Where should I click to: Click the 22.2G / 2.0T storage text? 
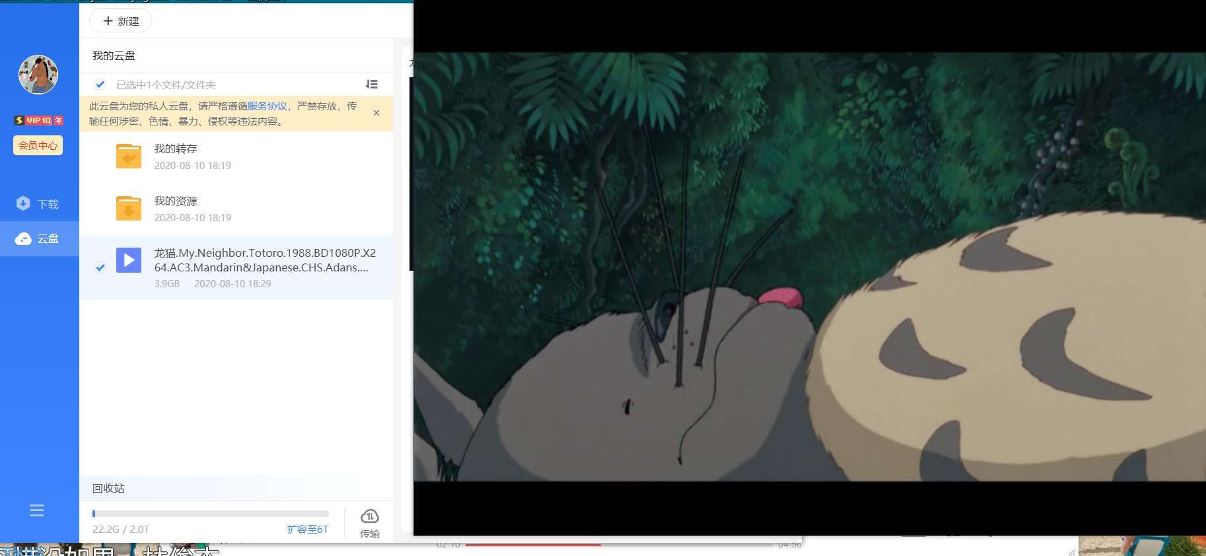(121, 529)
